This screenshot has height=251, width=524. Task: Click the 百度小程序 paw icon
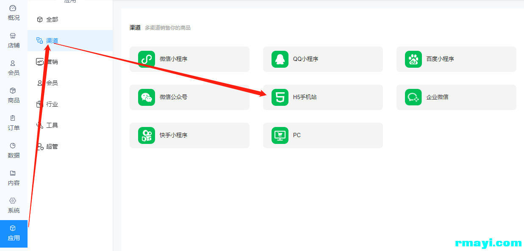point(413,59)
